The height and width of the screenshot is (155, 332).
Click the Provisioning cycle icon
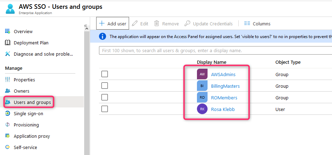(7, 125)
